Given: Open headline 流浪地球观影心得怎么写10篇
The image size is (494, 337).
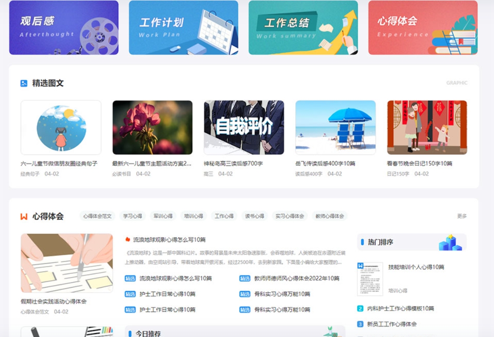Looking at the screenshot, I should [169, 240].
